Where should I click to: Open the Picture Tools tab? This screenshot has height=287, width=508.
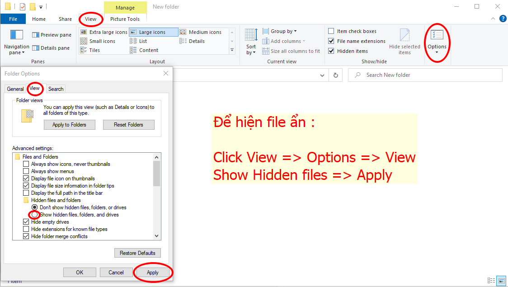125,19
